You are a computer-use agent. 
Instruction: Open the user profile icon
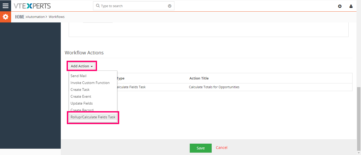(351, 6)
